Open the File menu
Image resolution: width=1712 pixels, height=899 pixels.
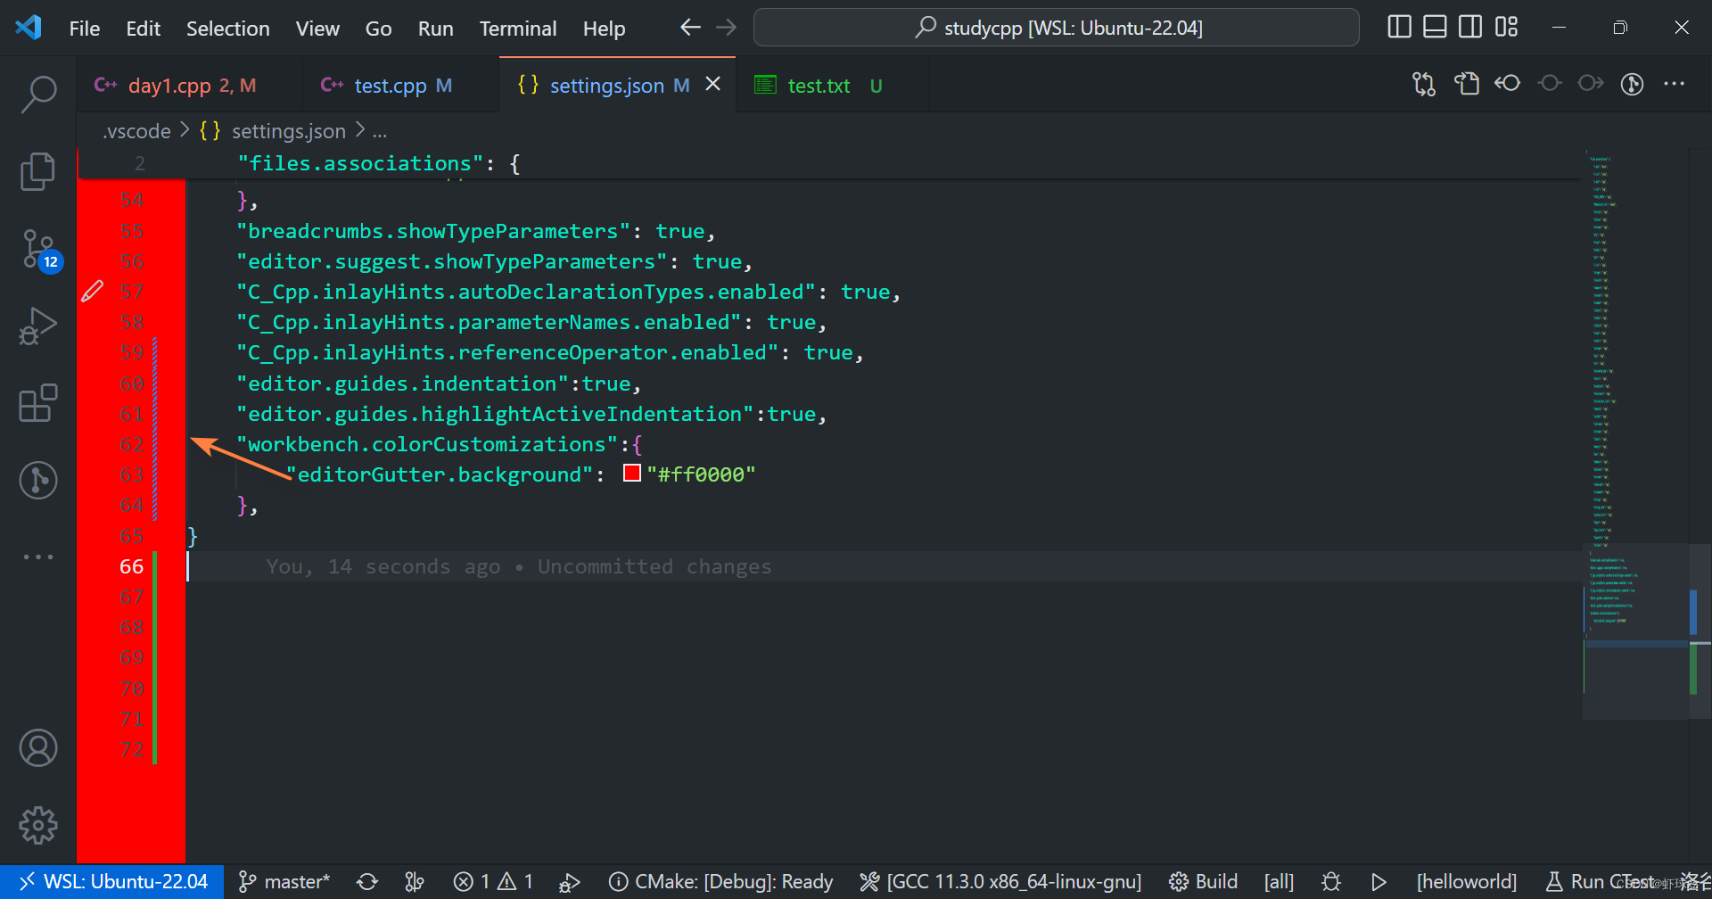point(85,29)
